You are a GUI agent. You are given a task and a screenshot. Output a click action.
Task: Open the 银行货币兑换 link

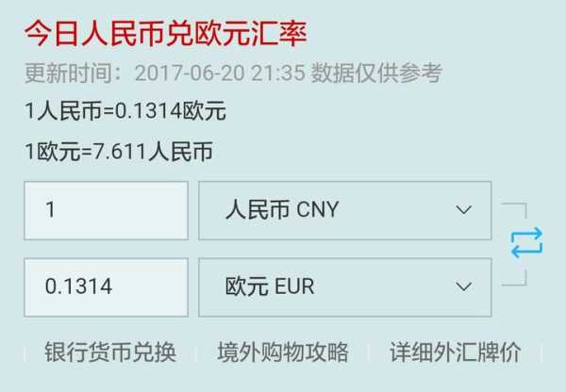point(110,352)
